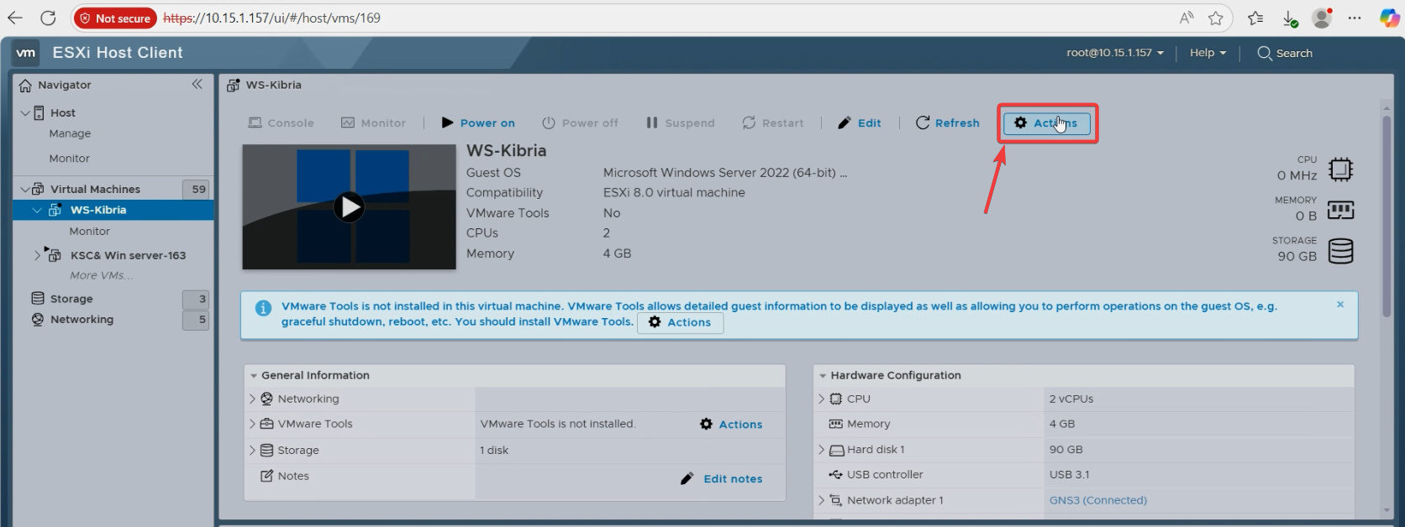The image size is (1405, 527).
Task: Select KSC& Win server-163 VM
Action: 128,255
